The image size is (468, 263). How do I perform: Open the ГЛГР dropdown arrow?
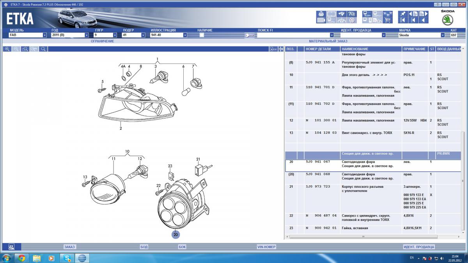pos(116,35)
